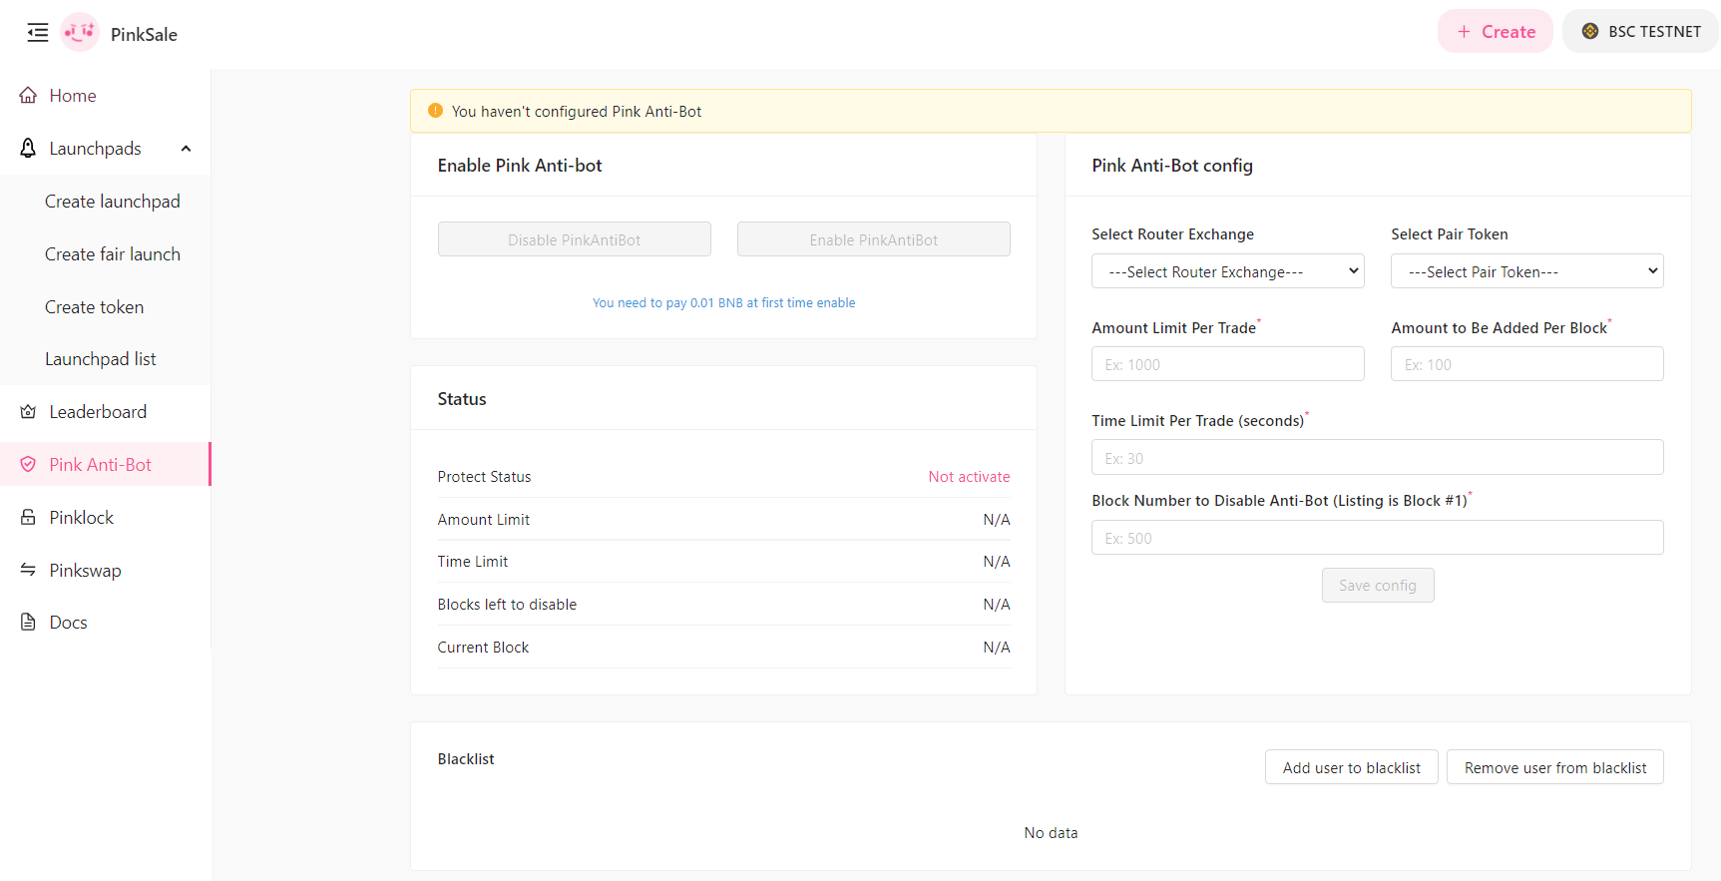Click the 'No data' blacklist text
The height and width of the screenshot is (881, 1721).
pyautogui.click(x=1051, y=833)
